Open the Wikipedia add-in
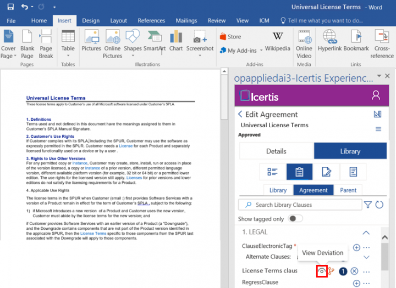The image size is (396, 288). (x=278, y=42)
